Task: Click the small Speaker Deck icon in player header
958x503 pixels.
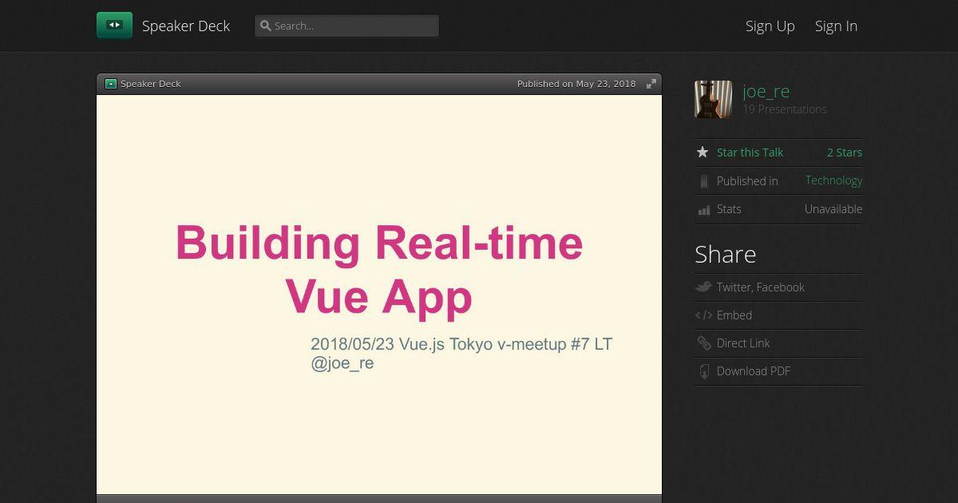Action: click(111, 84)
